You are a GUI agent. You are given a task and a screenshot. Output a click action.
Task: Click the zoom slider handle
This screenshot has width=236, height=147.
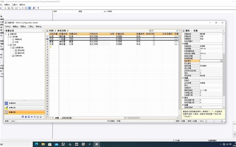214,121
